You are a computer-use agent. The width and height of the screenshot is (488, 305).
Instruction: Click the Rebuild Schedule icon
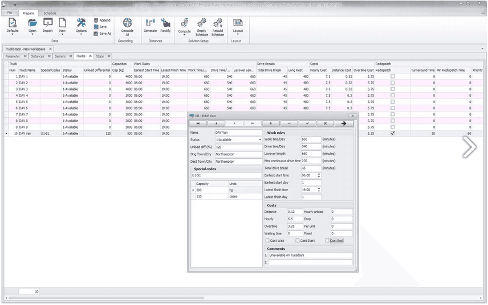pyautogui.click(x=218, y=23)
